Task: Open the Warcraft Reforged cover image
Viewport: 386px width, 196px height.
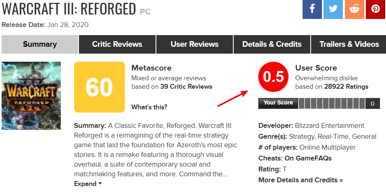Action: [31, 96]
